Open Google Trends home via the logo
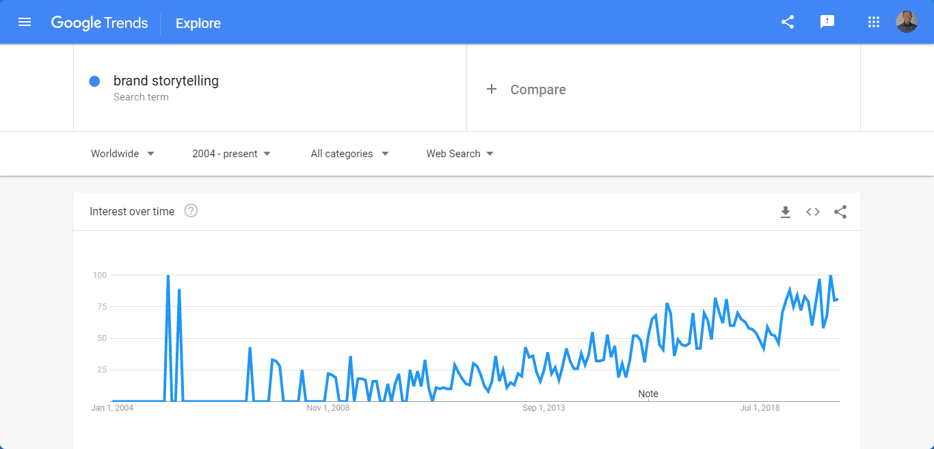The image size is (934, 449). 99,23
